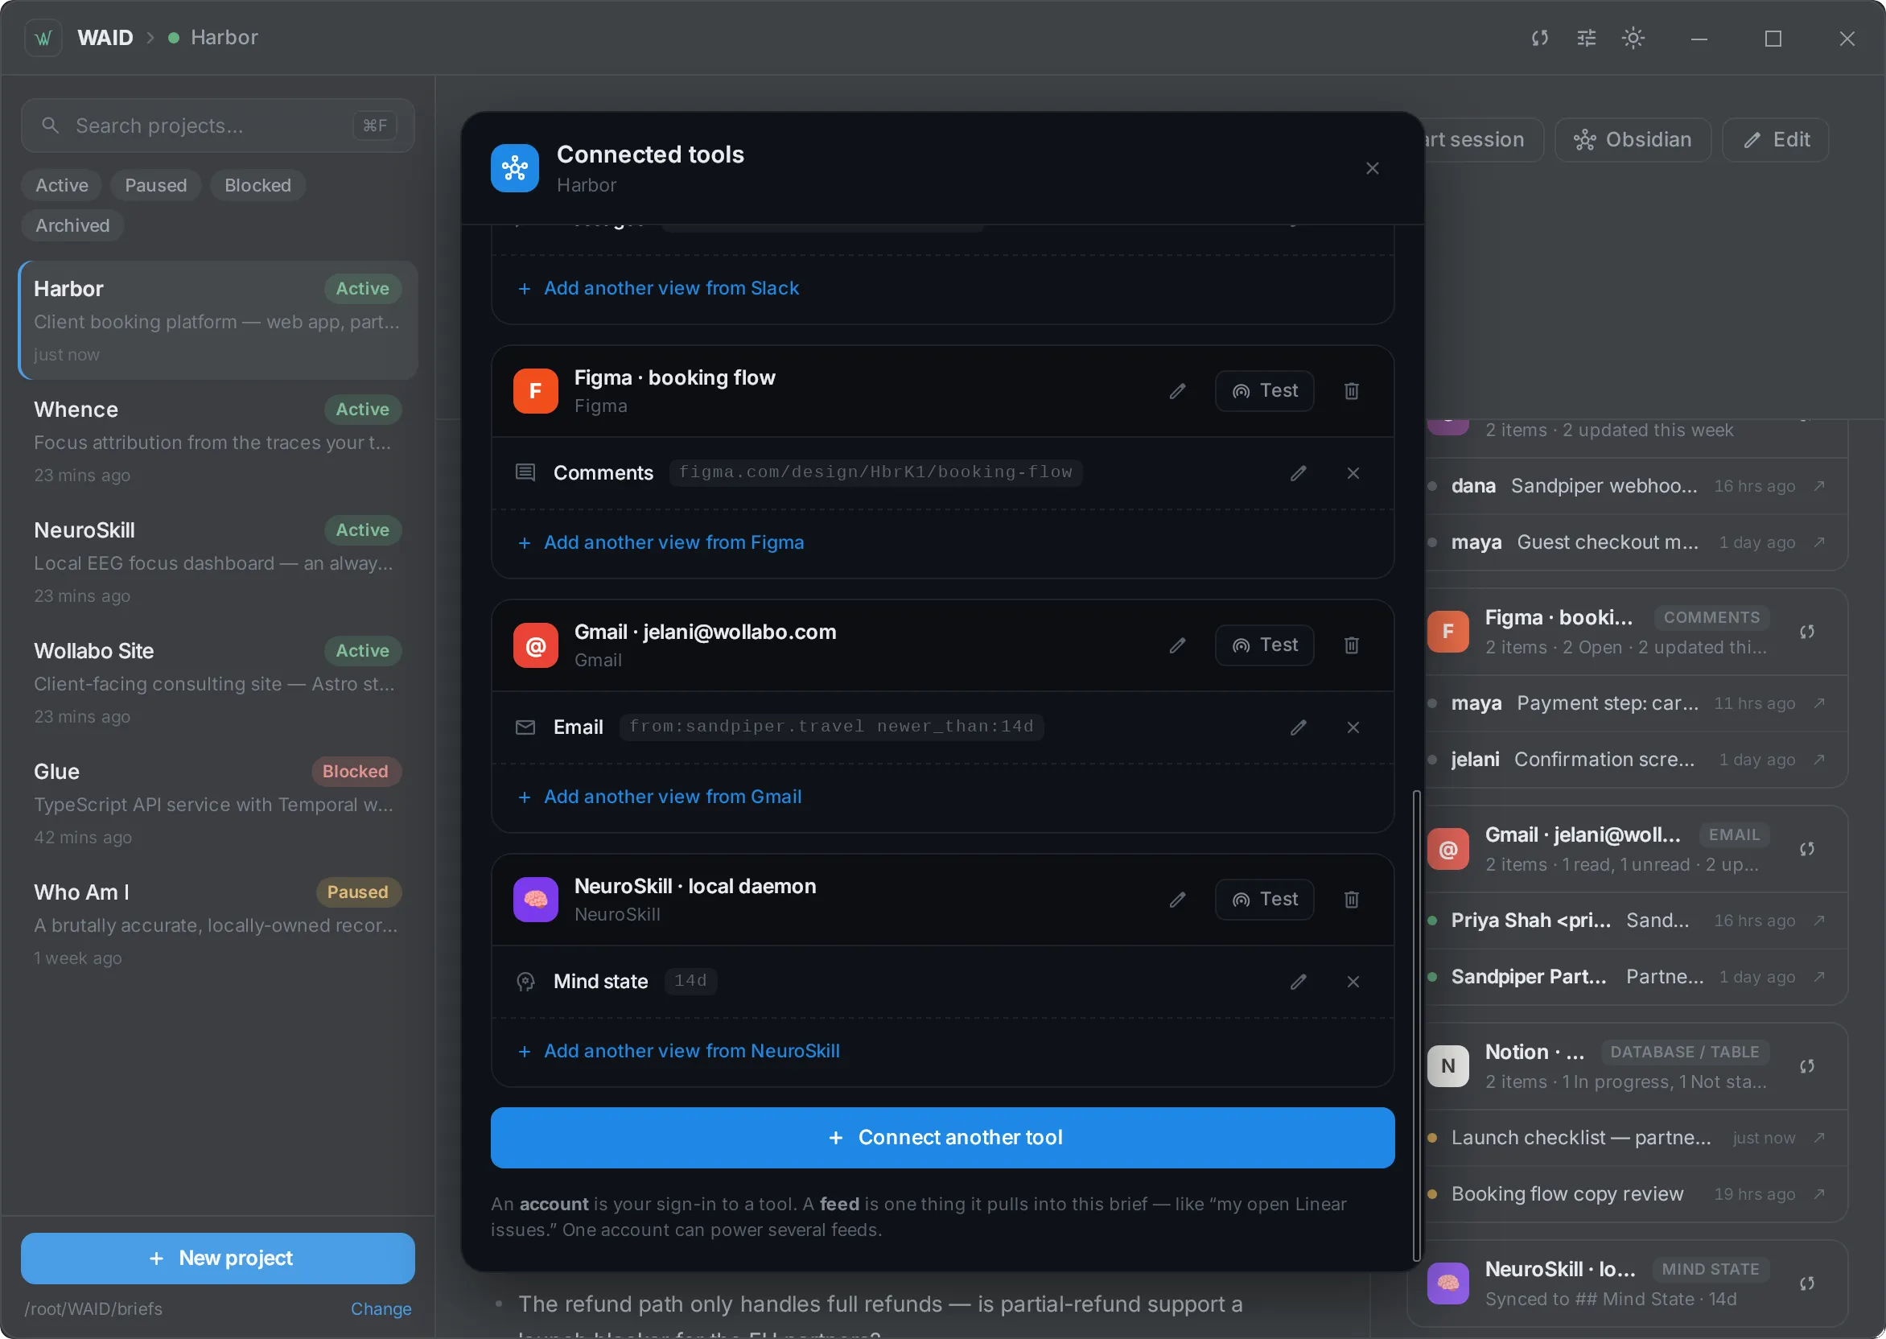This screenshot has height=1339, width=1886.
Task: Edit the Mind state feed
Action: (x=1299, y=982)
